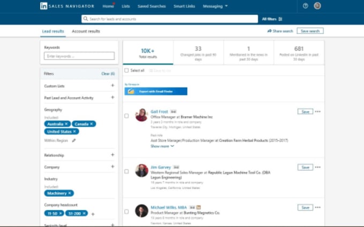
Task: Filter by 33 changed jobs recently
Action: pos(198,53)
